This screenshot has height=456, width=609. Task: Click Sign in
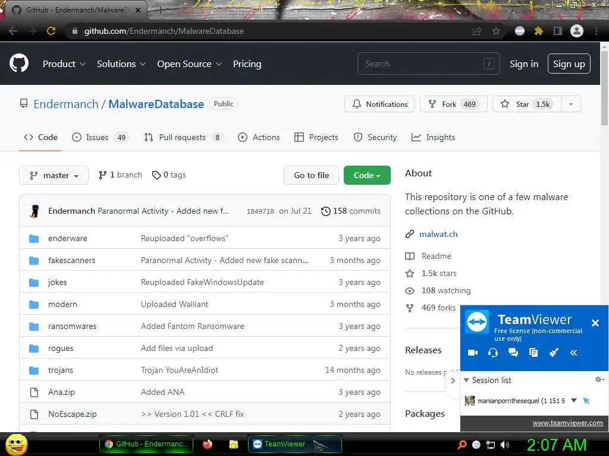pyautogui.click(x=524, y=64)
